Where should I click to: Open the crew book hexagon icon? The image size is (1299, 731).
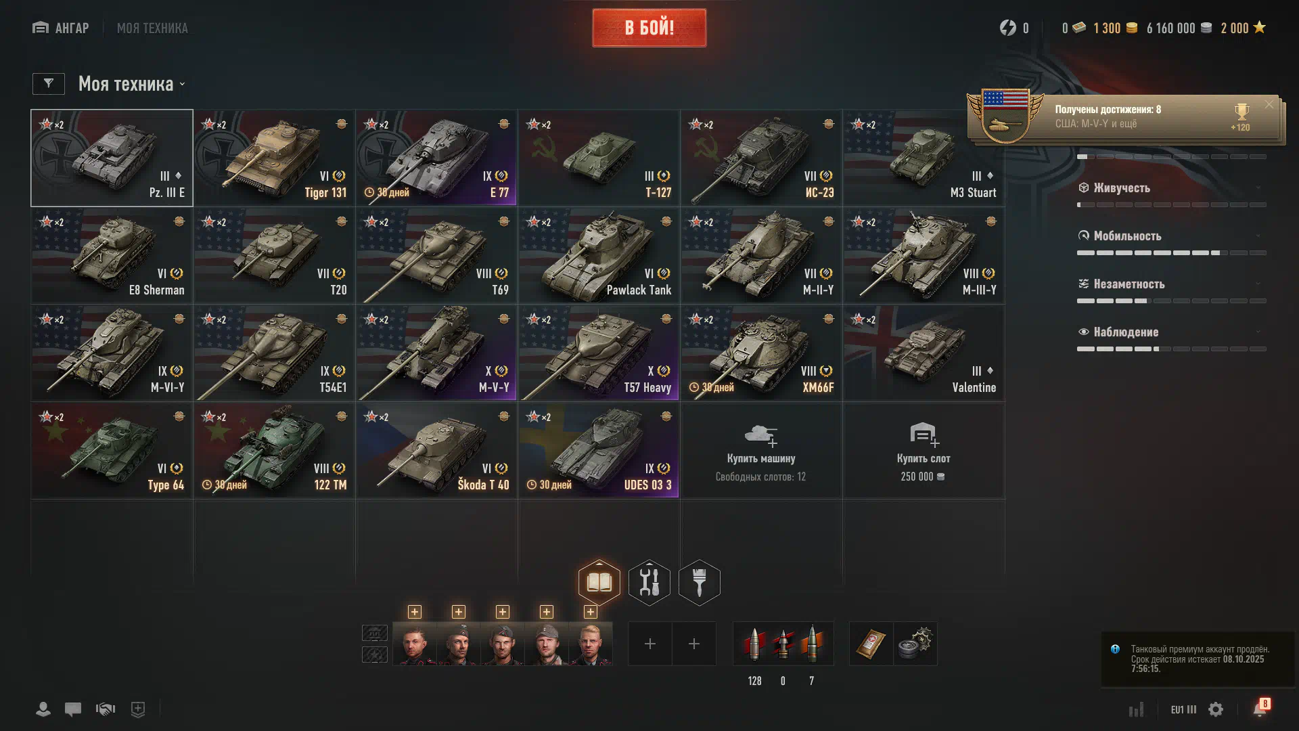pos(599,582)
